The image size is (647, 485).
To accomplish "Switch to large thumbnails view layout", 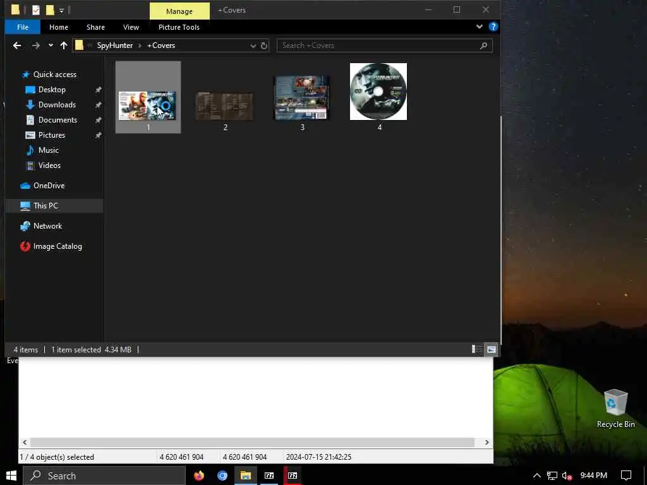I will tap(491, 349).
